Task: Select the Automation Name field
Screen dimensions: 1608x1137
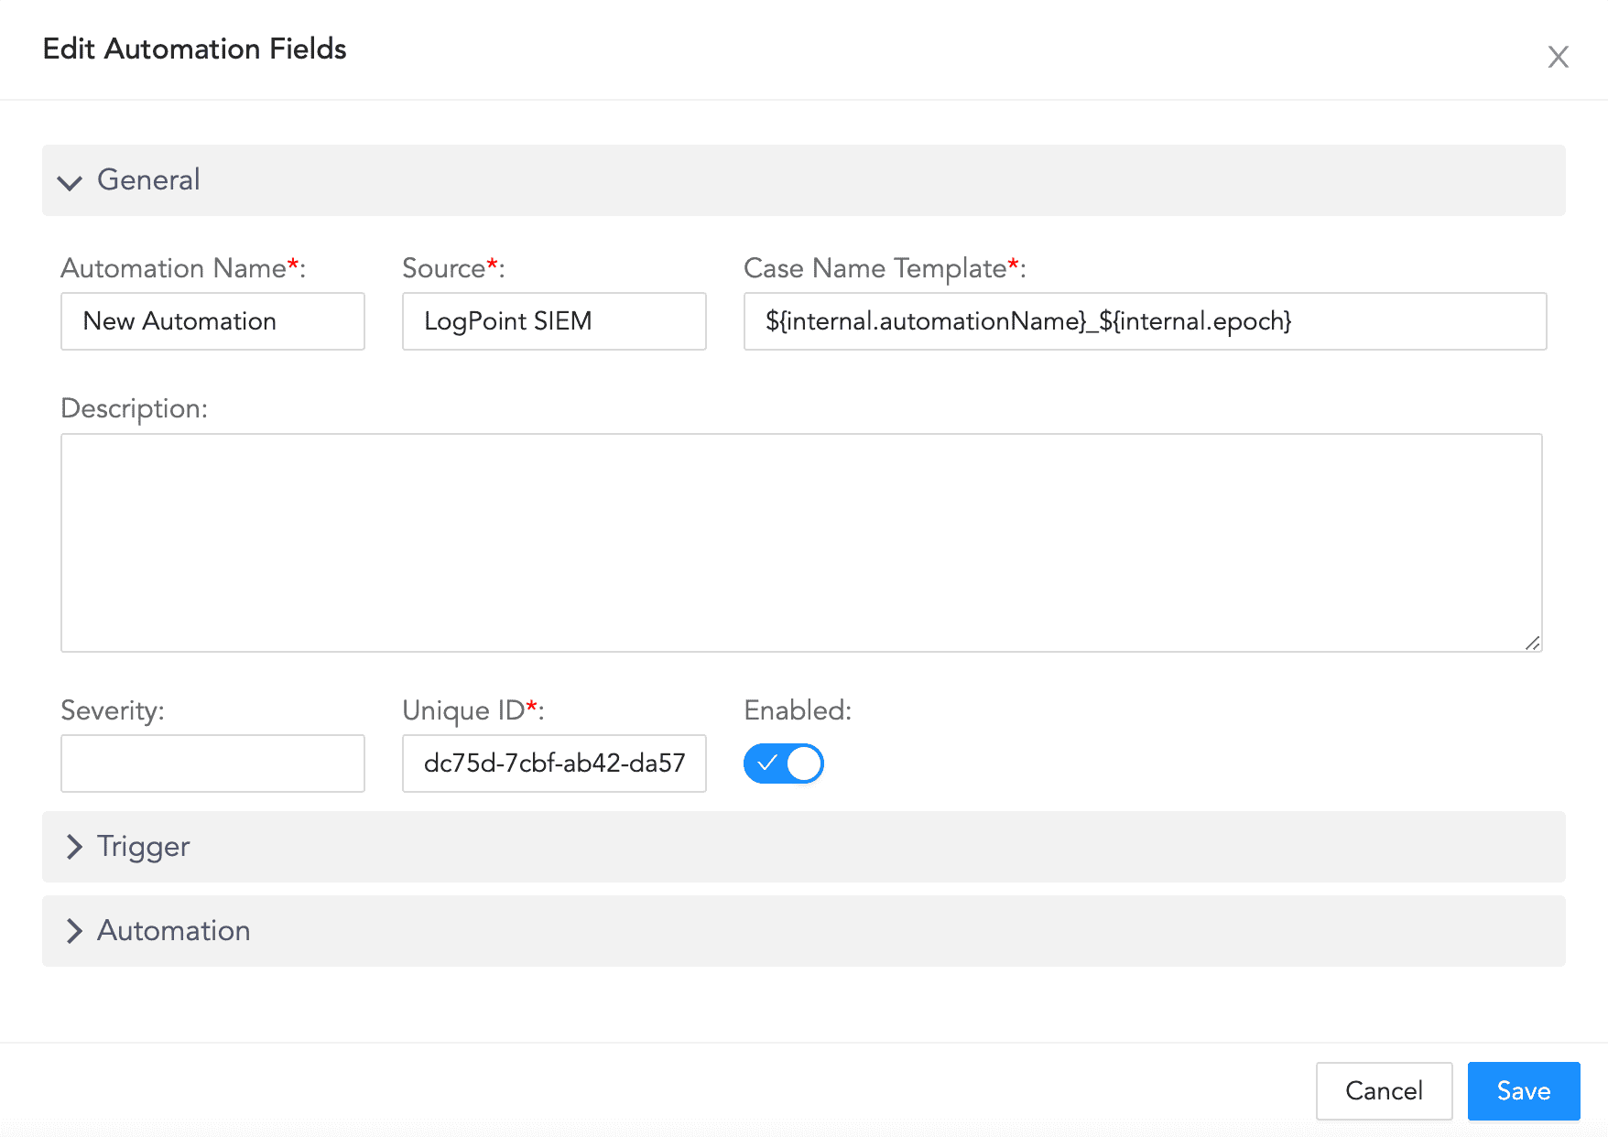Action: pyautogui.click(x=212, y=321)
